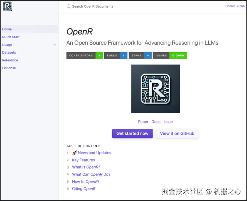Jump to What is OpenR? section
The width and height of the screenshot is (247, 201).
click(86, 167)
